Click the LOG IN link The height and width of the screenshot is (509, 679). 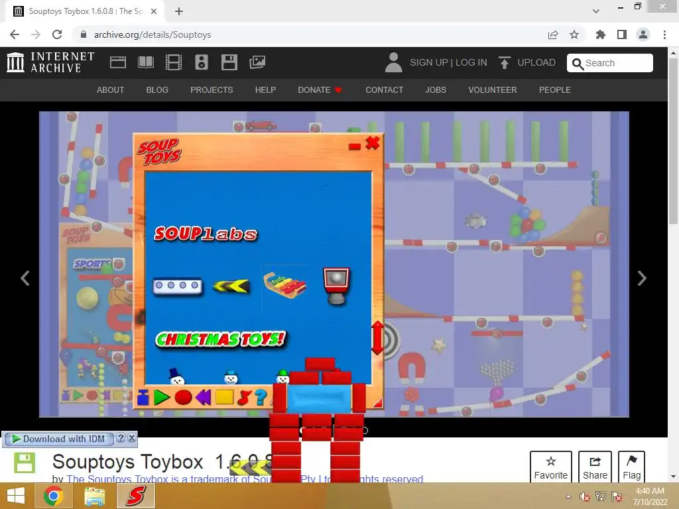tap(471, 62)
